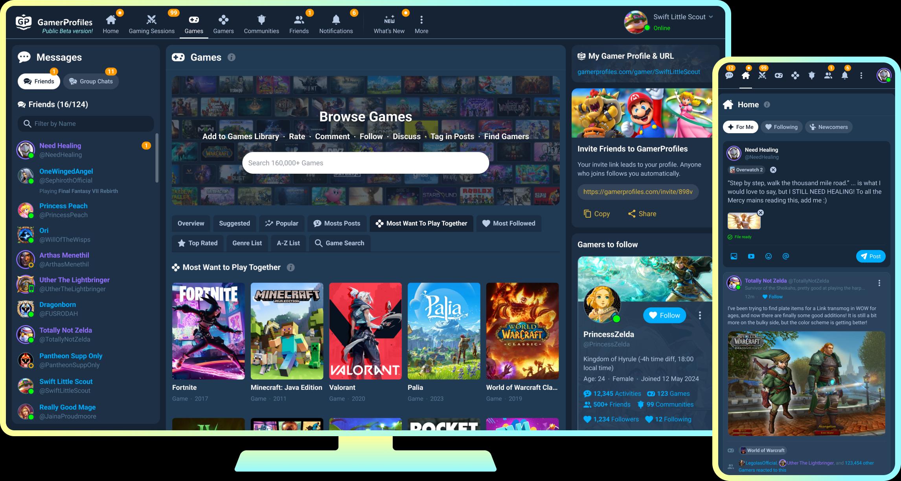The width and height of the screenshot is (901, 481).
Task: Open Popular games tab
Action: click(x=282, y=223)
